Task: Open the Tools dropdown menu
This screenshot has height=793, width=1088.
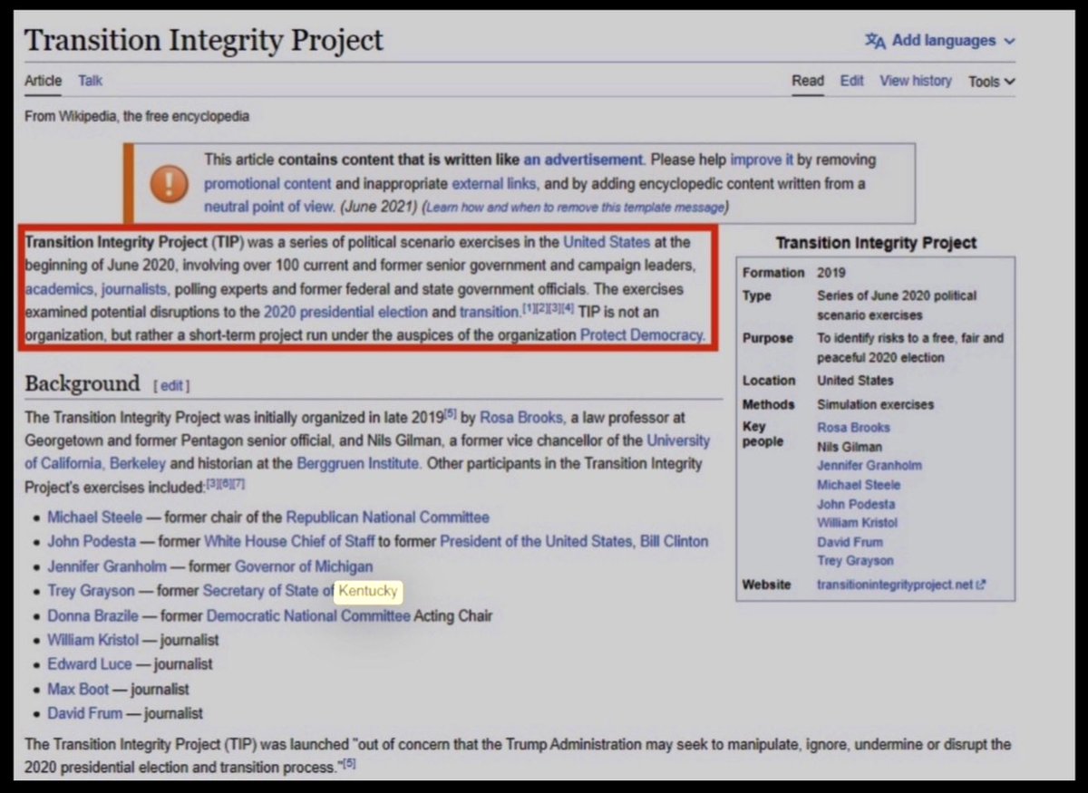Action: coord(991,82)
